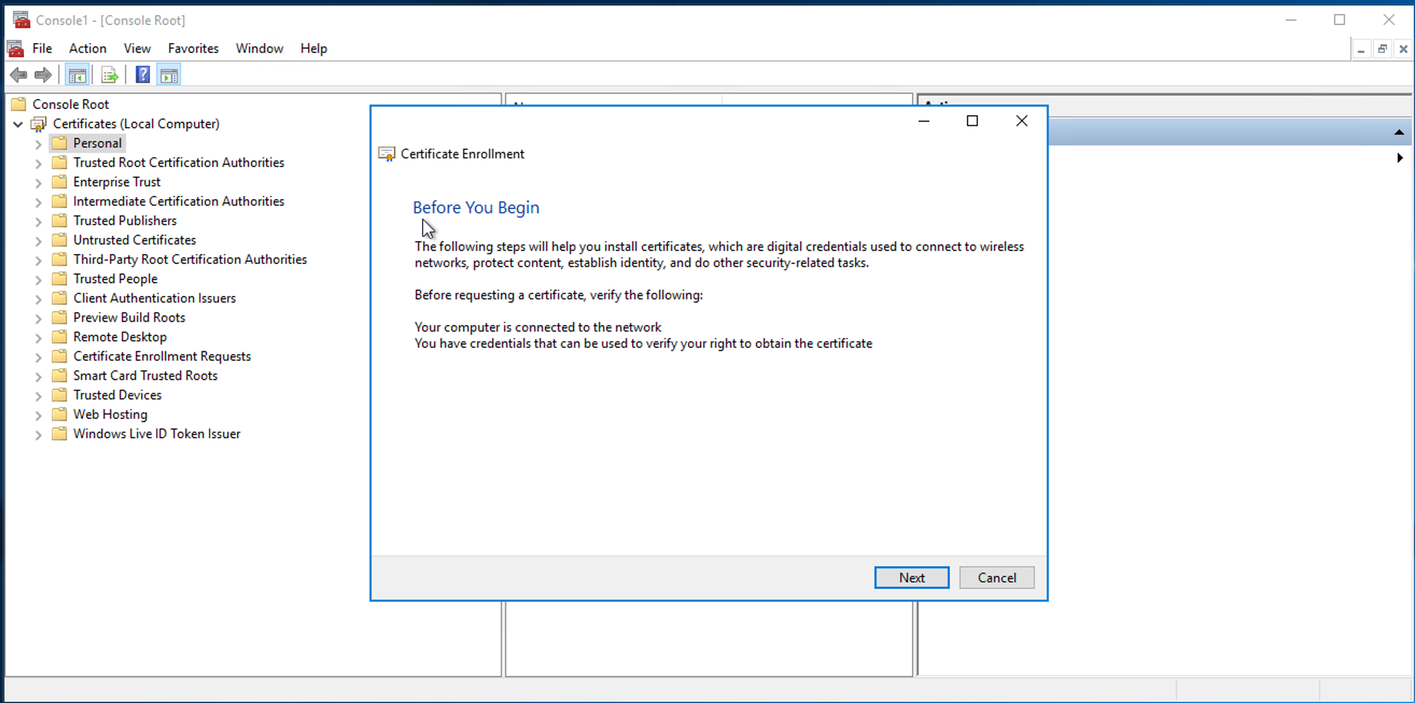Maximize the Certificate Enrollment dialog
This screenshot has height=703, width=1415.
(x=972, y=121)
